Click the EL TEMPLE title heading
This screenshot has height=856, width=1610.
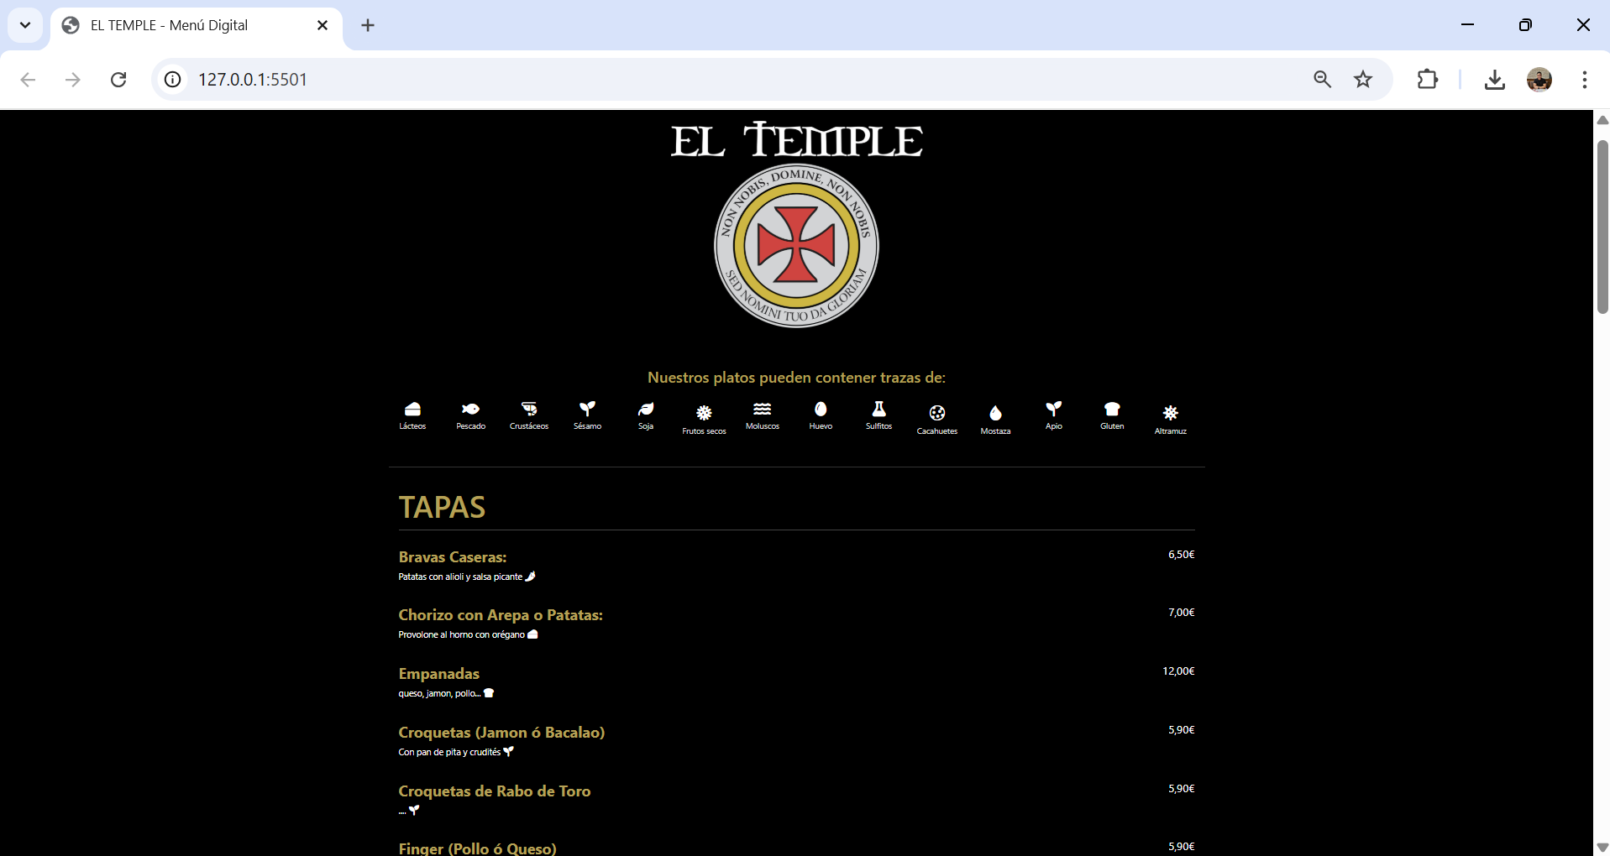point(796,141)
